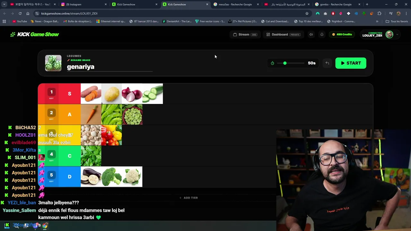411x231 pixels.
Task: Open the apps grid in bookmarks bar
Action: (x=4, y=21)
